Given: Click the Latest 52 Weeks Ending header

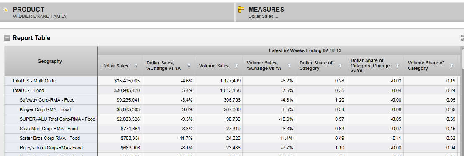Looking at the screenshot, I should 305,50.
